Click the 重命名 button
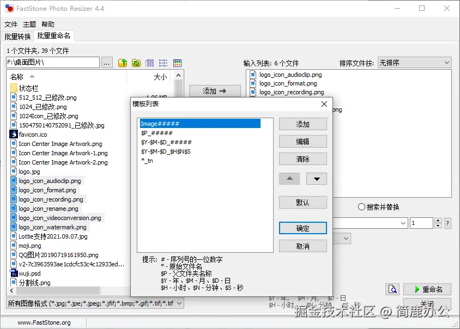The height and width of the screenshot is (329, 460). click(427, 289)
